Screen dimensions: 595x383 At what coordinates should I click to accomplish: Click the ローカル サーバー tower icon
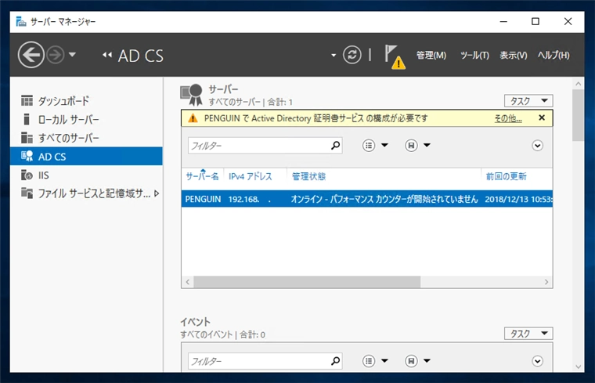pos(27,119)
